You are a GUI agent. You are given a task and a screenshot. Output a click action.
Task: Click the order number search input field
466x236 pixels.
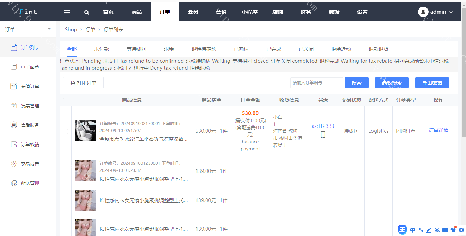coord(316,83)
